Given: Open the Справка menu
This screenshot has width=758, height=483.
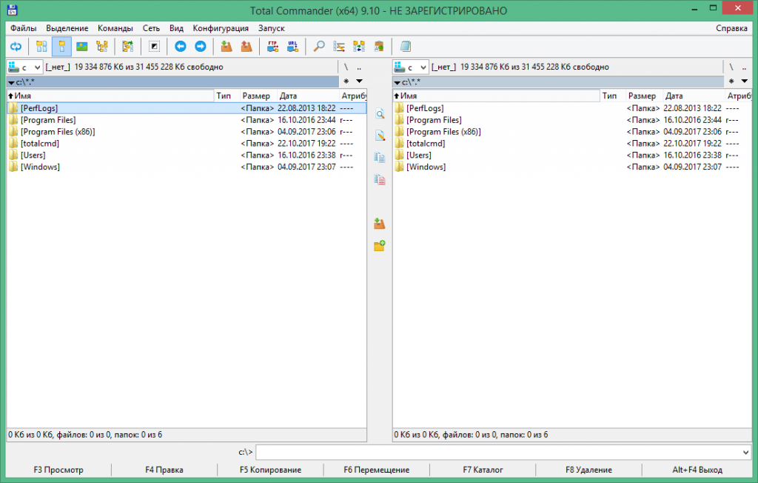Looking at the screenshot, I should point(731,28).
